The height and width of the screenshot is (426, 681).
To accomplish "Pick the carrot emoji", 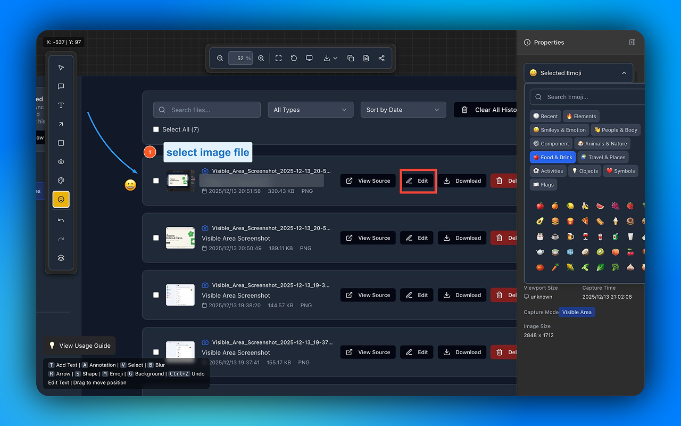I will click(555, 267).
